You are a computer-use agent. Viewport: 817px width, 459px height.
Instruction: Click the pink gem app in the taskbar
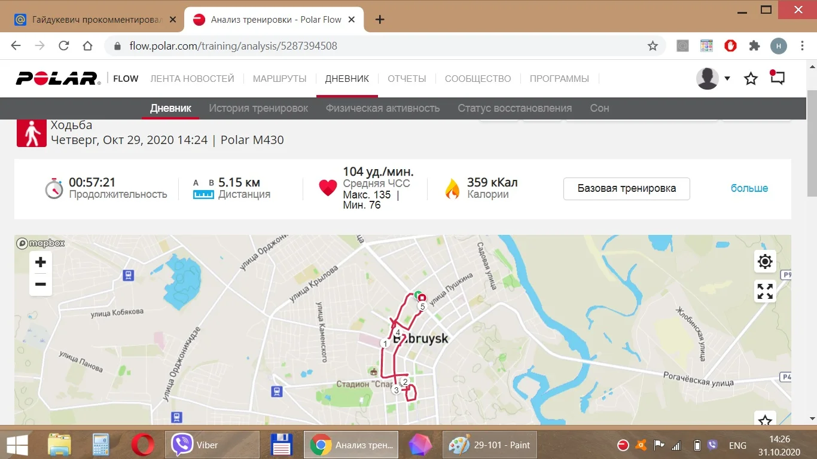(420, 445)
